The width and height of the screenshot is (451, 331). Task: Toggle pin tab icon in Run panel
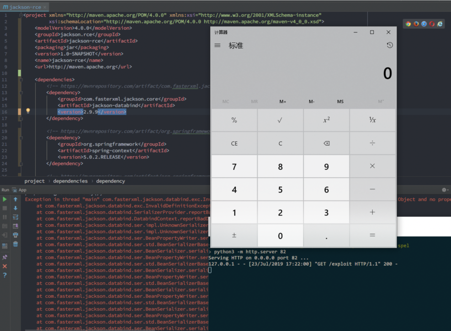5,257
